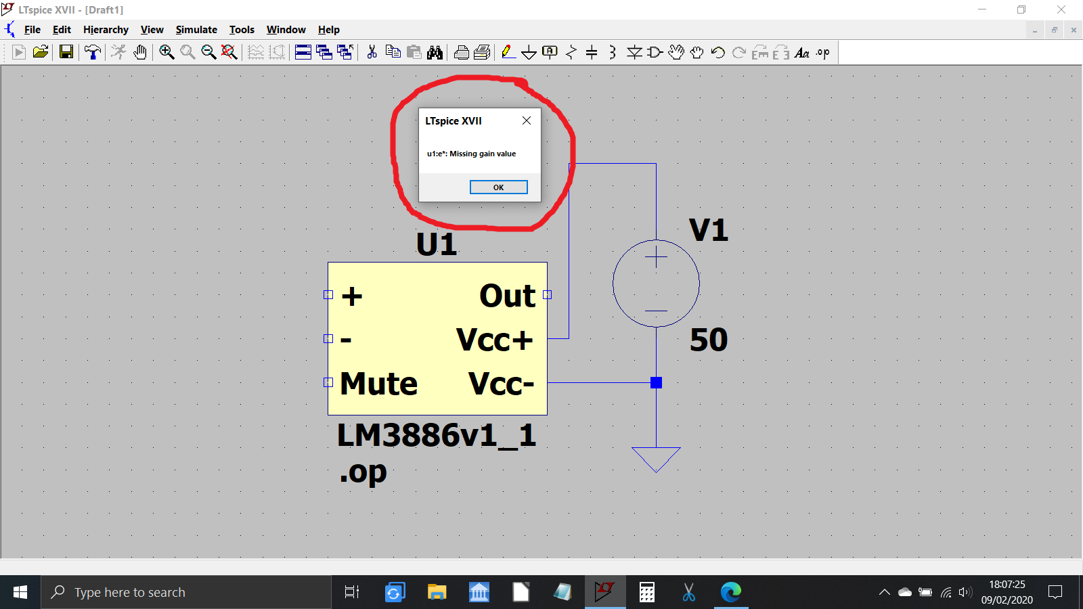1083x609 pixels.
Task: Select the Component gate icon tool
Action: (655, 52)
